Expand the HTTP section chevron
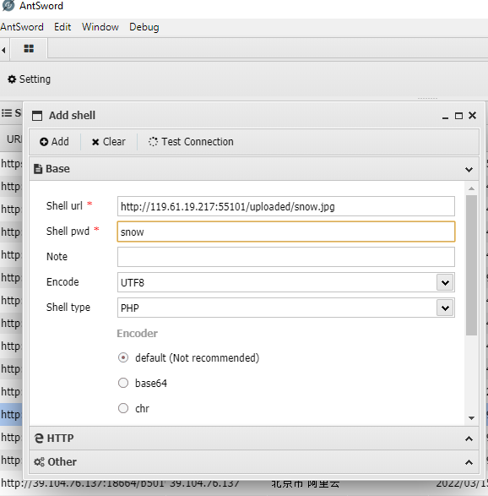Screen dimensions: 488x496 click(x=469, y=439)
